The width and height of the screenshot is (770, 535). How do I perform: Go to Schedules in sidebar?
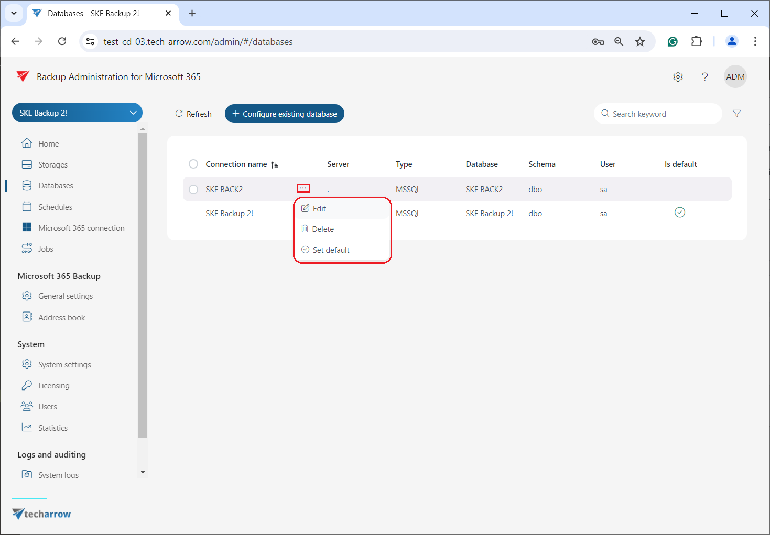click(55, 207)
